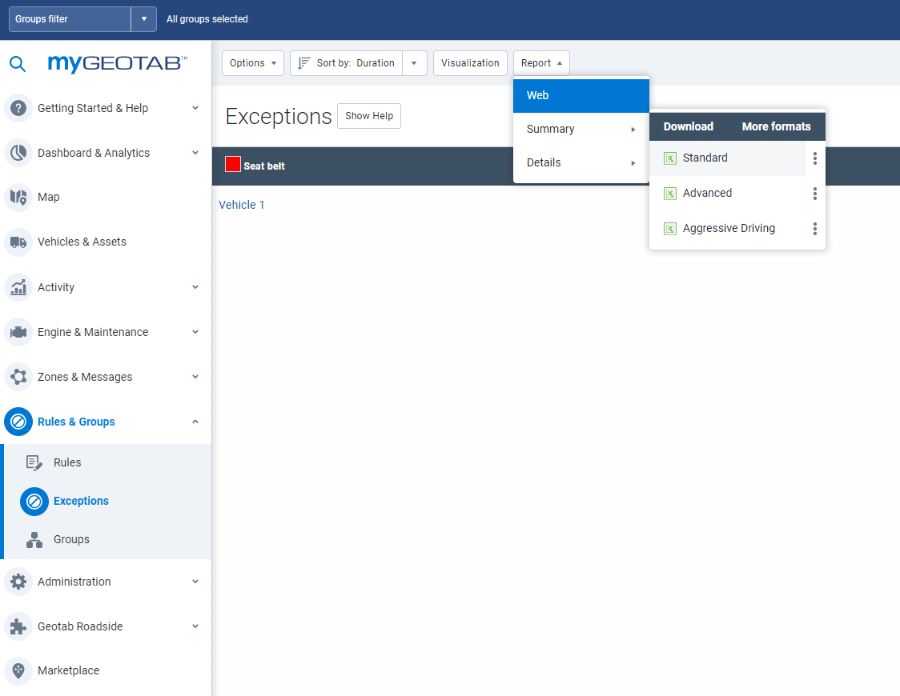Viewport: 900px width, 696px height.
Task: Expand the Administration section
Action: click(195, 582)
